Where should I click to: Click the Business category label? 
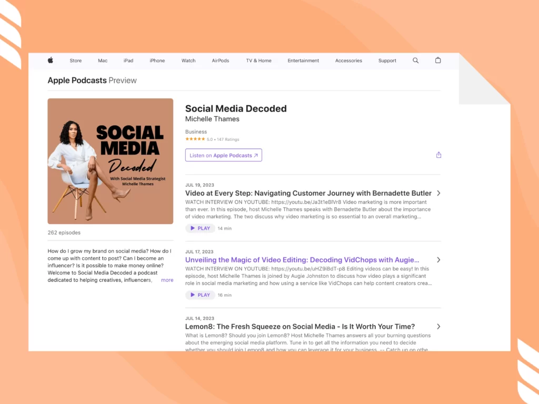click(x=196, y=132)
